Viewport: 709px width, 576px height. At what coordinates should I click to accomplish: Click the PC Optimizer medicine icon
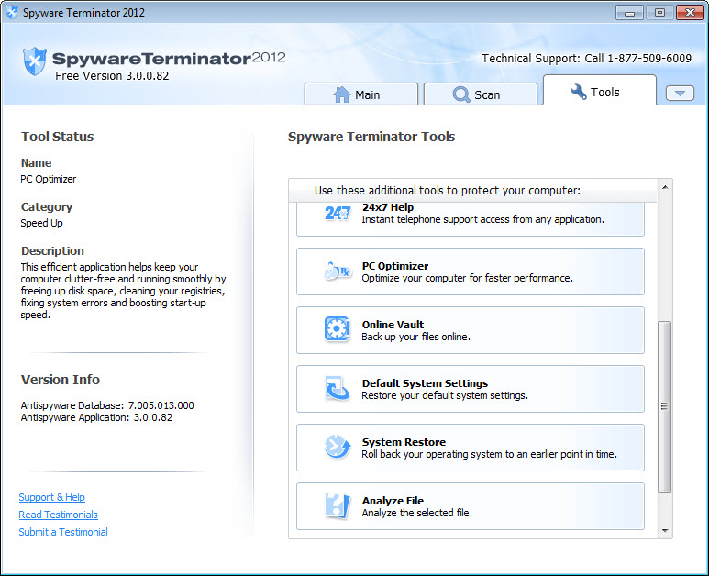click(338, 271)
